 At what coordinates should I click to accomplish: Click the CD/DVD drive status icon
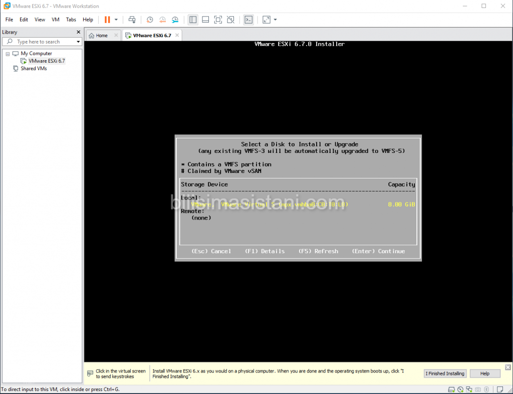click(460, 389)
